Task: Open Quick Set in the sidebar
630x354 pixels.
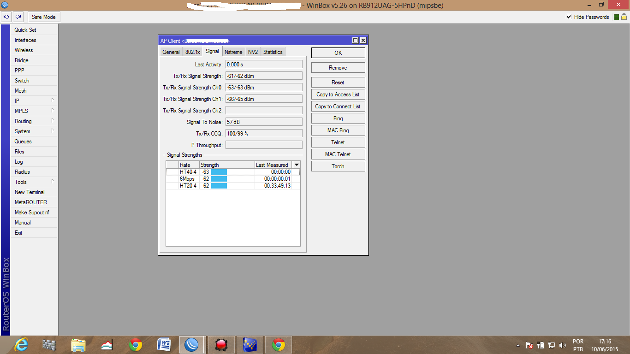Action: (x=35, y=30)
